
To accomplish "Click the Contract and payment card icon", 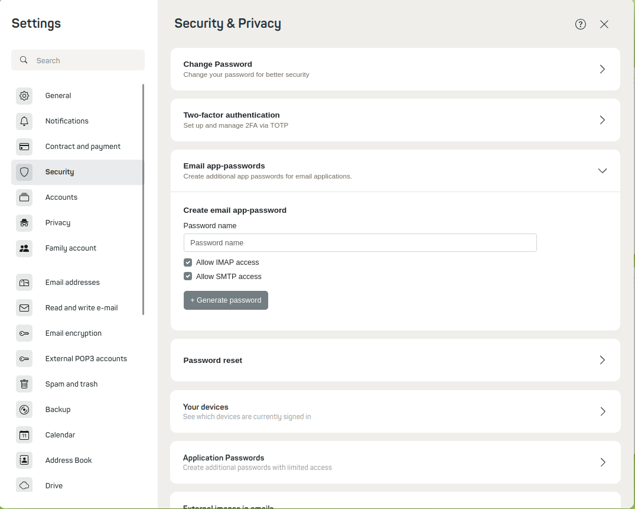I will (x=24, y=147).
